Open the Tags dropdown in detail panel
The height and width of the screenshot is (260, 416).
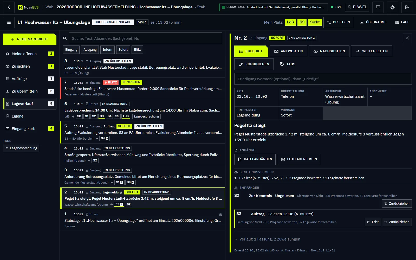288,64
